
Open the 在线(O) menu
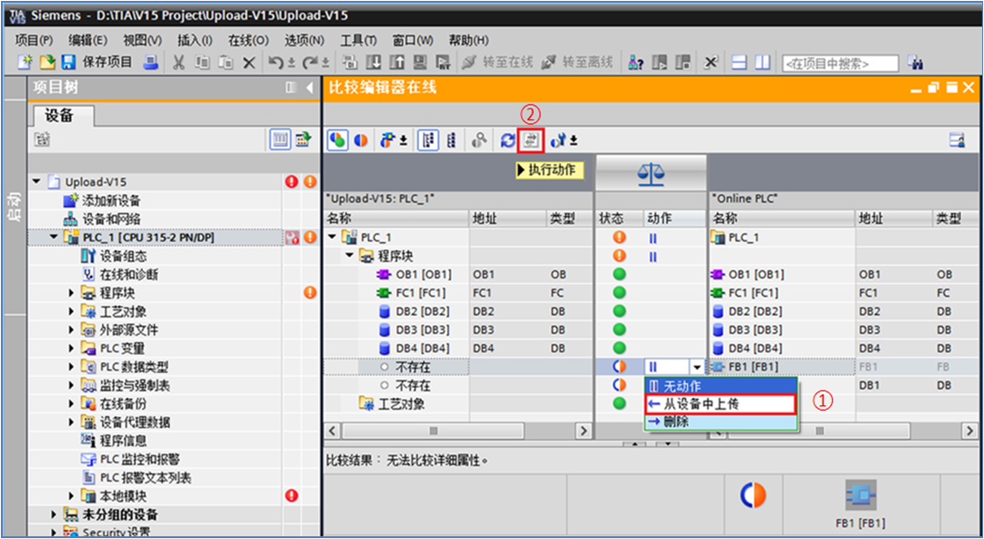(x=249, y=40)
